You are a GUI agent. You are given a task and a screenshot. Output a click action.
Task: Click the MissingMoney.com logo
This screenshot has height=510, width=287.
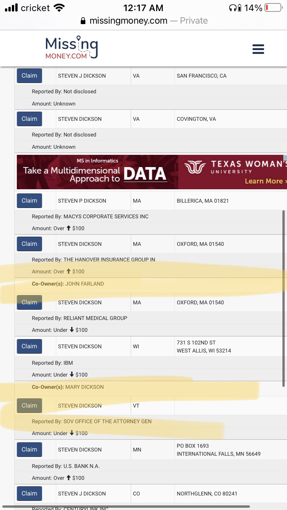click(72, 48)
